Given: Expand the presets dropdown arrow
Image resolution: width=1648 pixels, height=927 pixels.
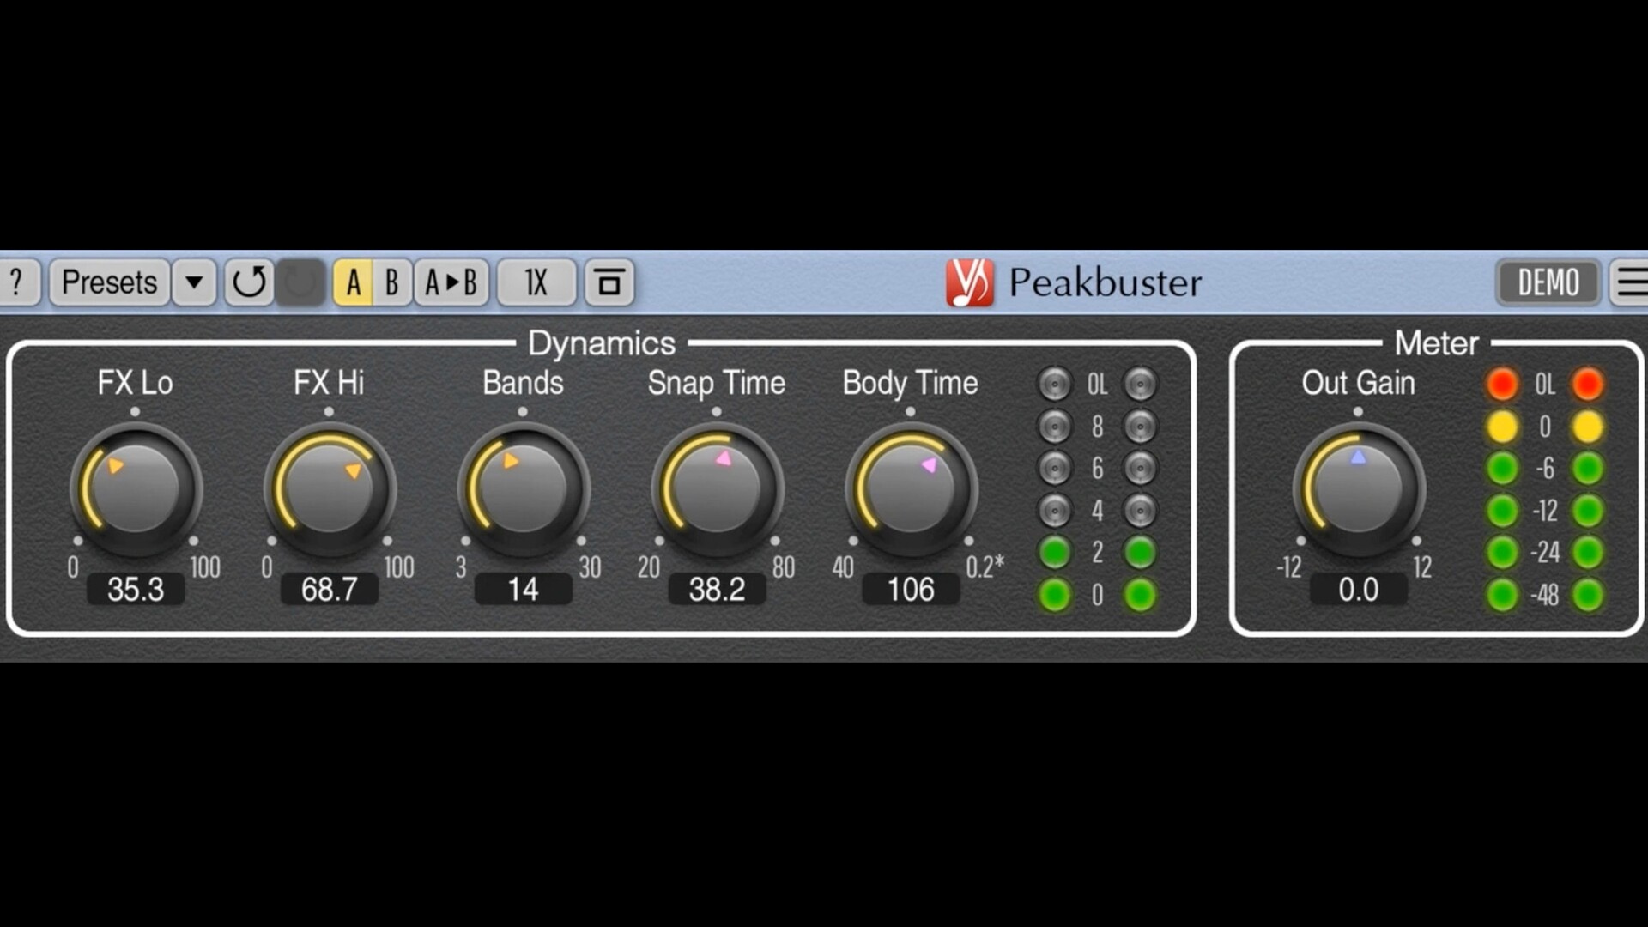Looking at the screenshot, I should click(194, 282).
